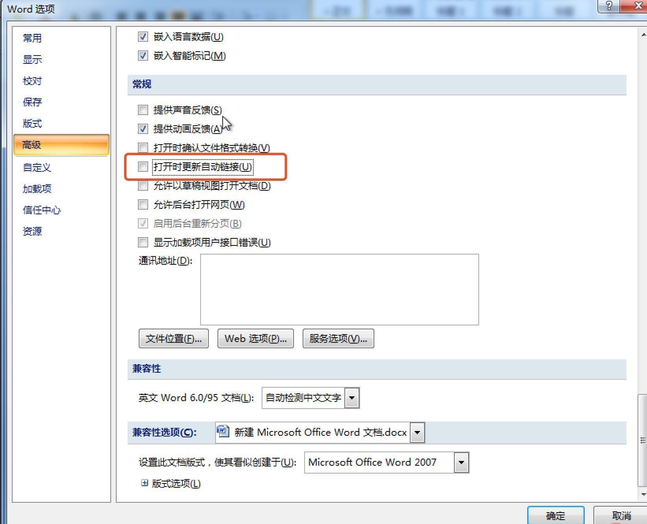Click the 兼容性 section heading
The height and width of the screenshot is (524, 647).
click(x=147, y=368)
